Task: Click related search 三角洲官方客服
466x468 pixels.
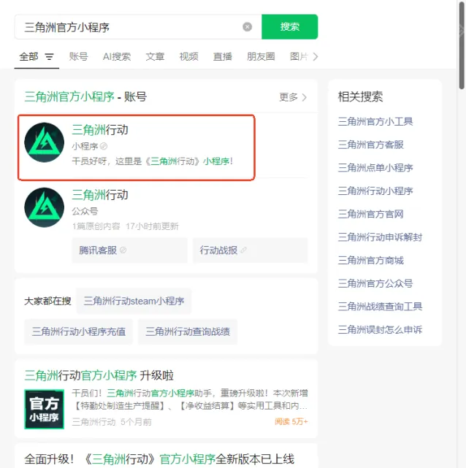Action: tap(371, 145)
